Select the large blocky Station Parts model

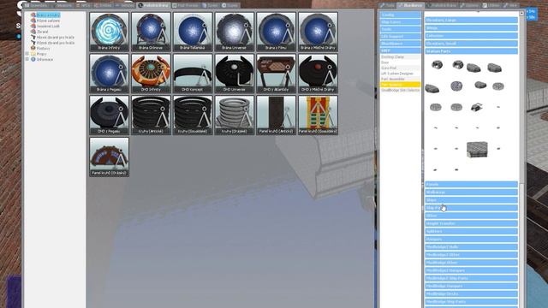(x=477, y=149)
